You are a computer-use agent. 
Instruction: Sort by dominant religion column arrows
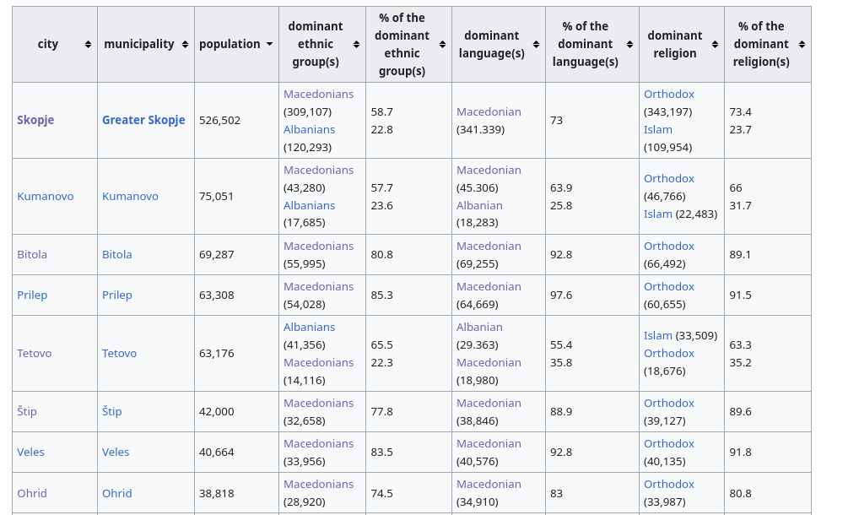[x=715, y=45]
